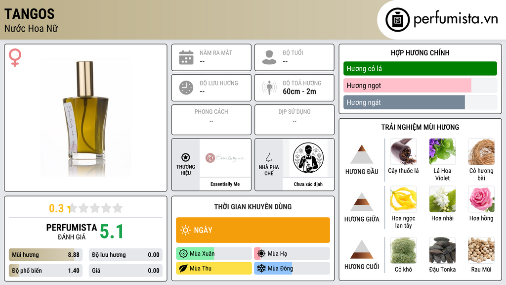The width and height of the screenshot is (506, 285).
Task: Click the Độ lưu hương 0.00 score bar
Action: pos(126,255)
